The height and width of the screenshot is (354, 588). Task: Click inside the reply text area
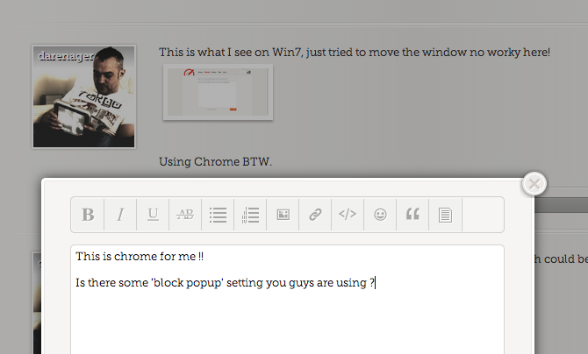pyautogui.click(x=287, y=300)
